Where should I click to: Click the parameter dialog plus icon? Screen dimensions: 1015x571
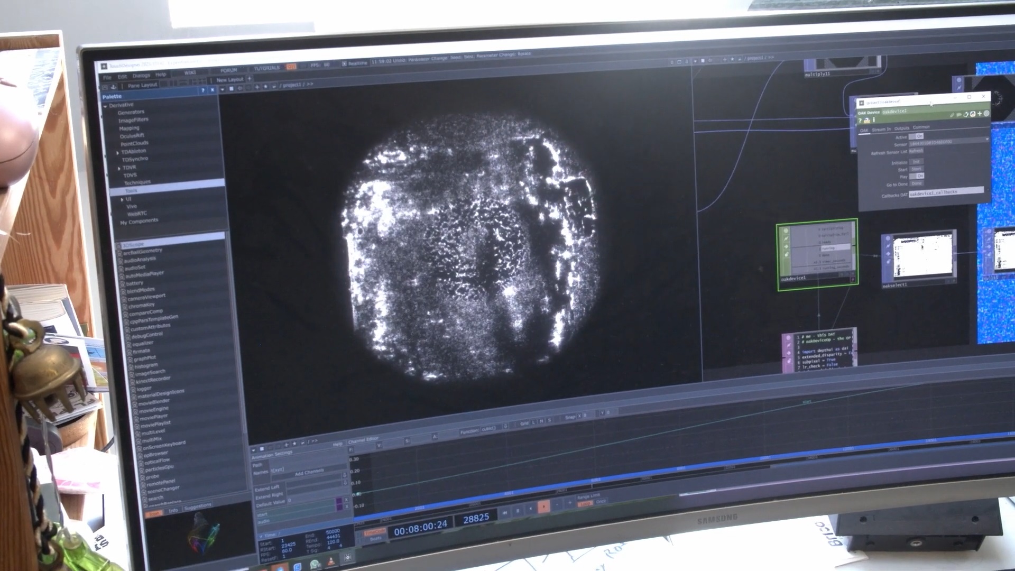pyautogui.click(x=980, y=114)
